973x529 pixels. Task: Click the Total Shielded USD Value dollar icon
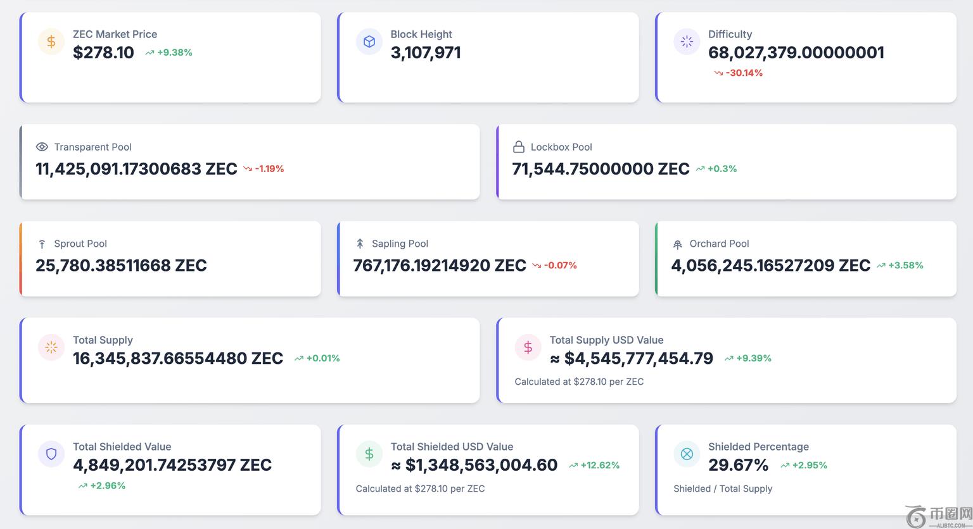(369, 454)
